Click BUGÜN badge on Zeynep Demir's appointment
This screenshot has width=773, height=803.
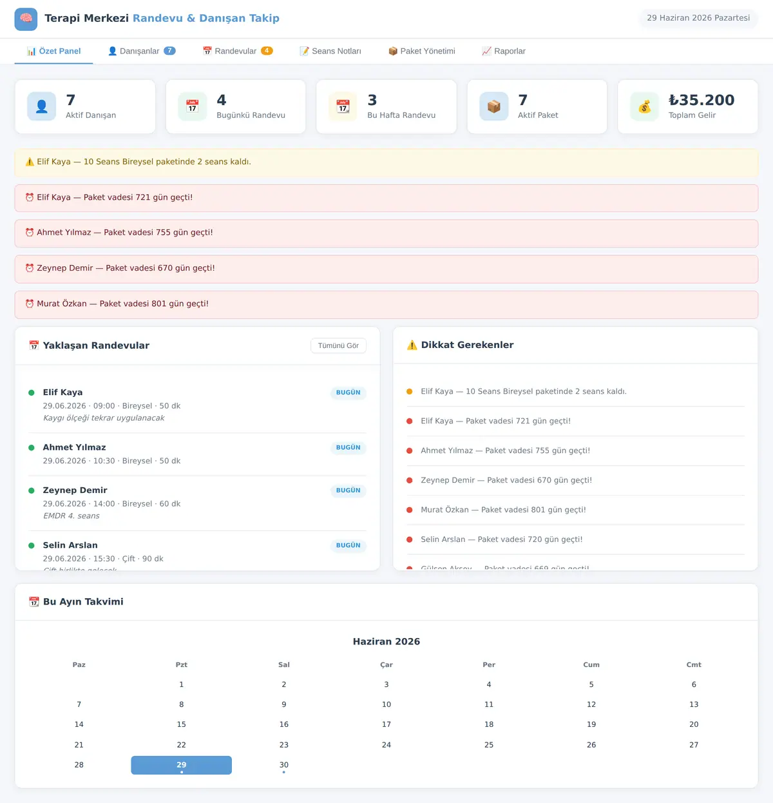348,490
